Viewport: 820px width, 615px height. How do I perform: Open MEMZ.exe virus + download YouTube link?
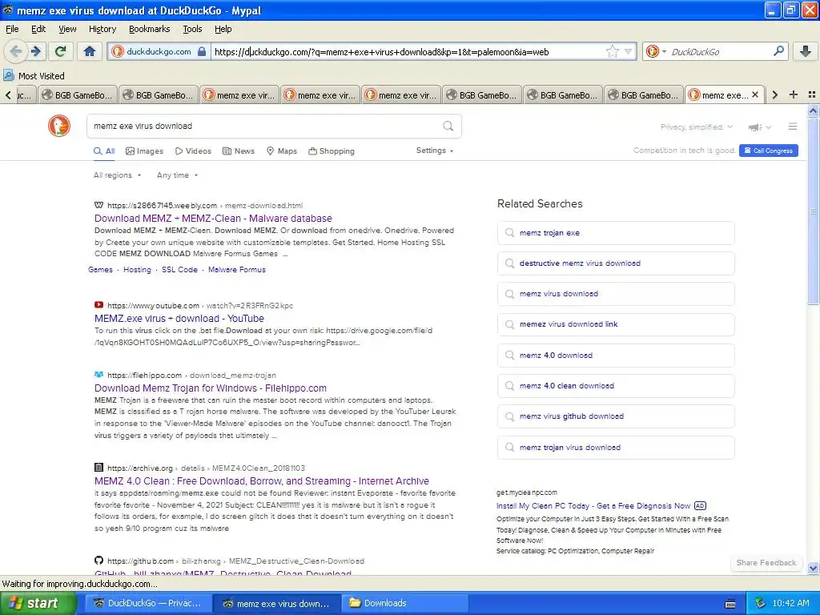tap(179, 319)
